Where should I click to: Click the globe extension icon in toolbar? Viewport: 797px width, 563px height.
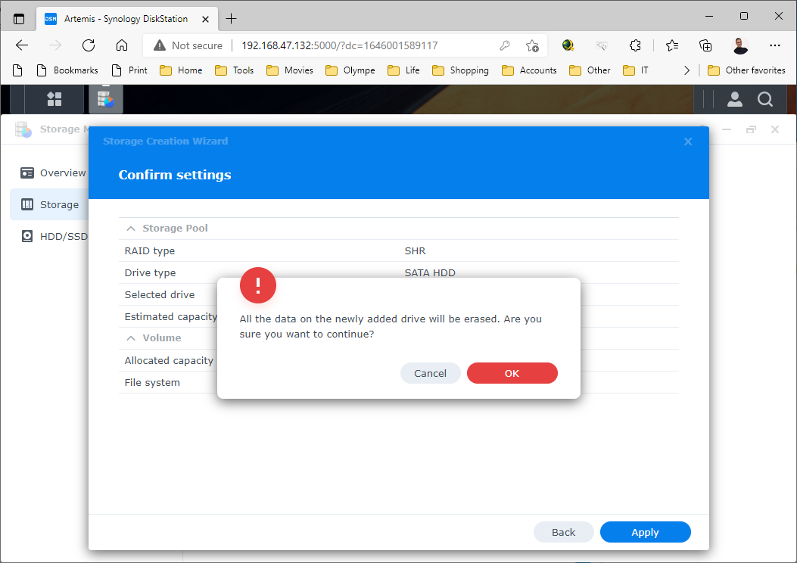tap(568, 45)
